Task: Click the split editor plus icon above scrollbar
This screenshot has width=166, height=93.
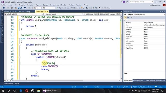Action: coord(121,17)
